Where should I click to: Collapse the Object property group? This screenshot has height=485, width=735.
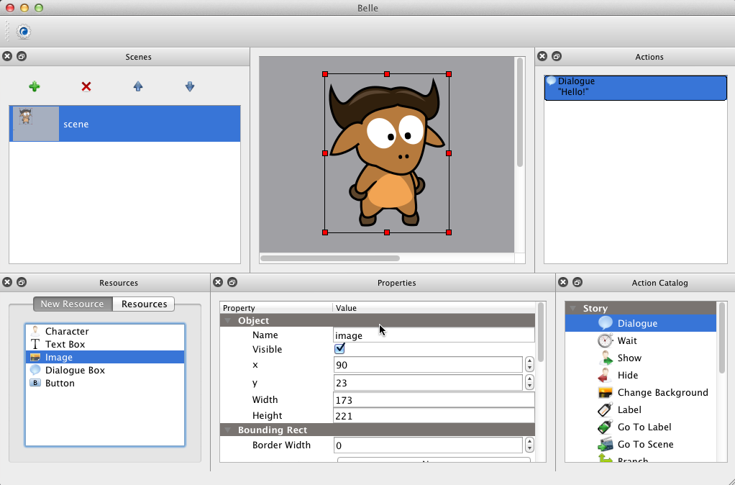point(228,321)
